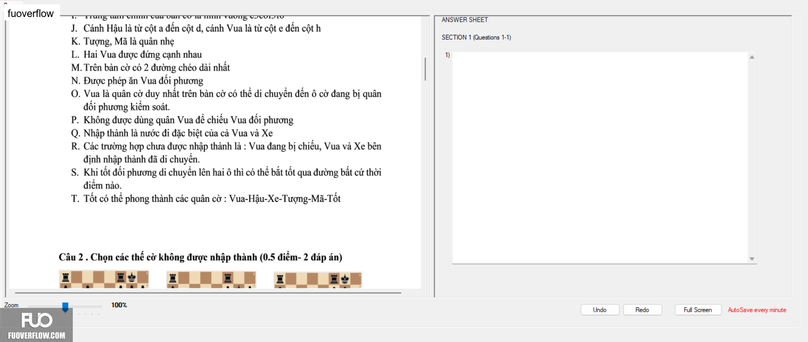The image size is (808, 342).
Task: Click the 'AutoSave every minute' text
Action: 757,310
